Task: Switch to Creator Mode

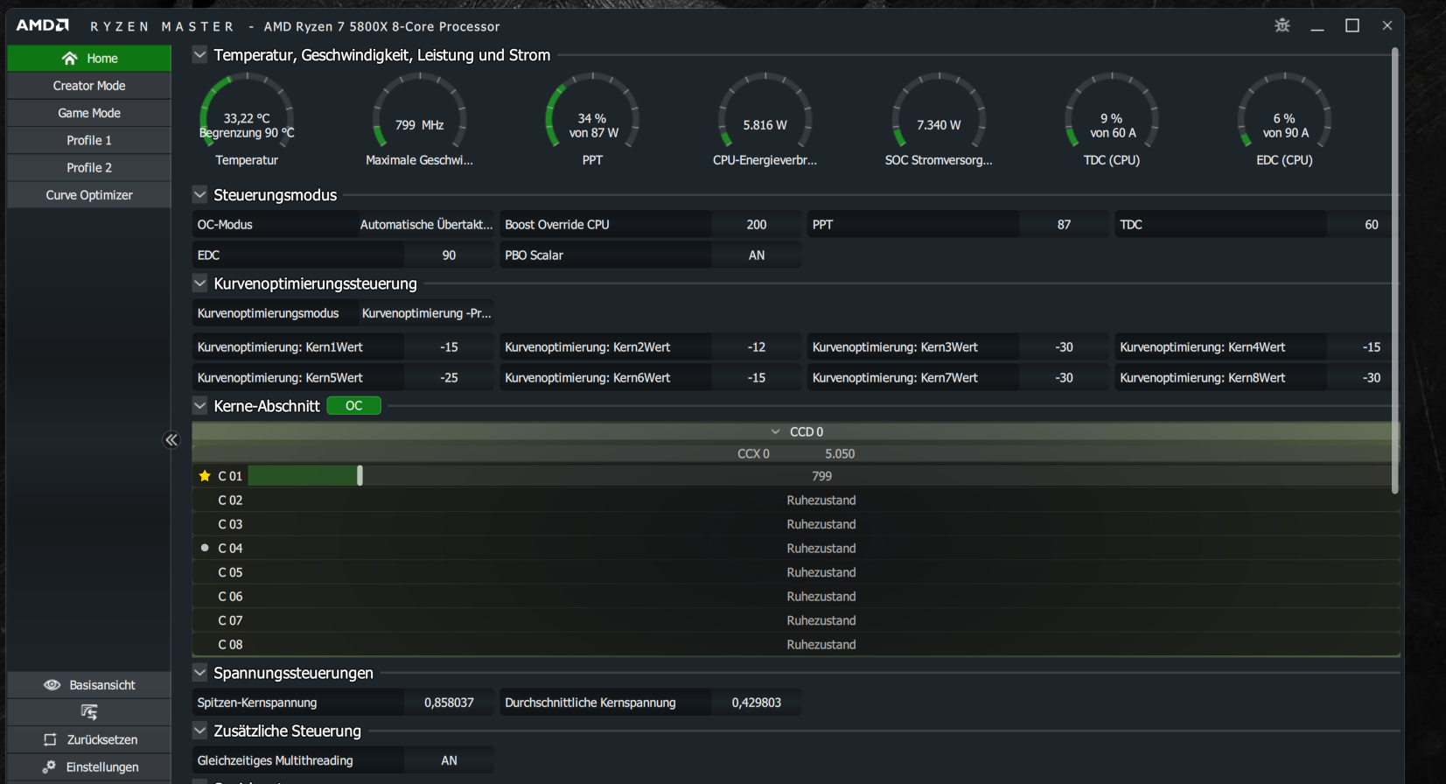Action: (x=89, y=86)
